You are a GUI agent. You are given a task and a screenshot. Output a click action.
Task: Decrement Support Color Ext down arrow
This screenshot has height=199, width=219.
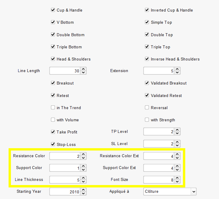(177, 170)
